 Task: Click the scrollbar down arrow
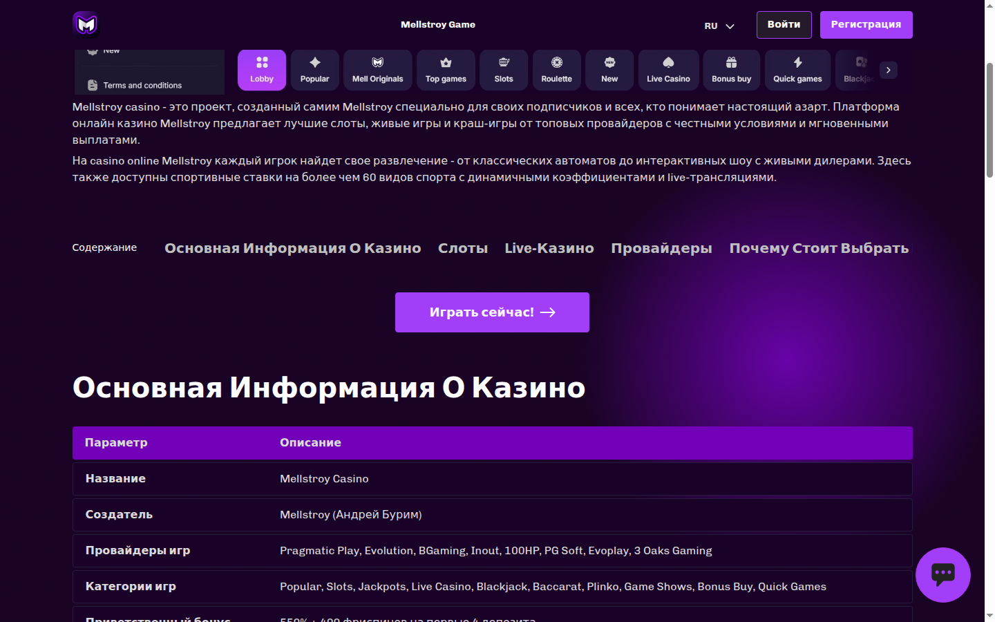(x=989, y=615)
